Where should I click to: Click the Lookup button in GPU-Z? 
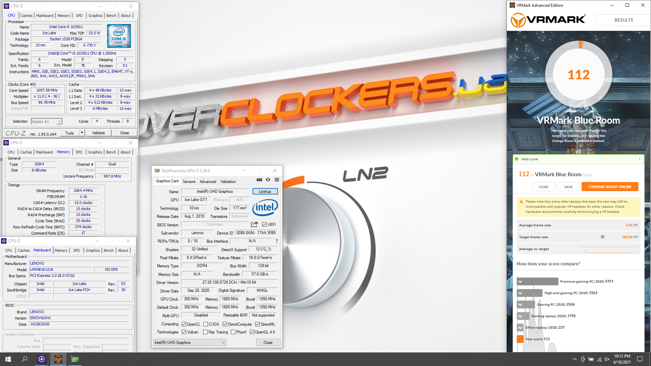[x=265, y=191]
